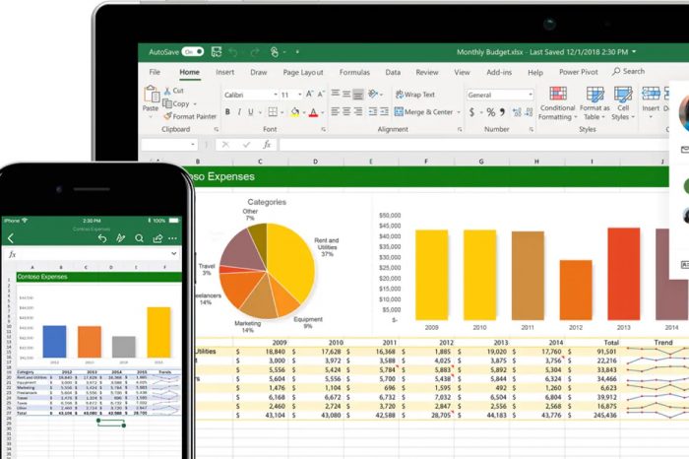This screenshot has height=459, width=689.
Task: Click the red Font Color A
Action: (313, 112)
